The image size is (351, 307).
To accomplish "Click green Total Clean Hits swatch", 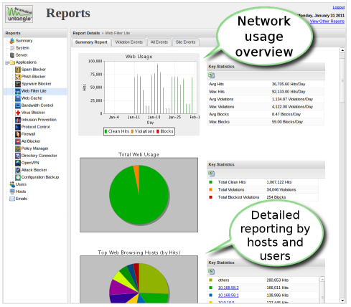I will 210,182.
